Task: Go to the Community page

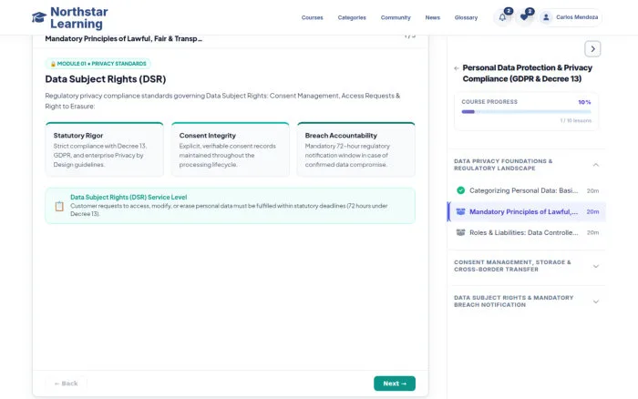Action: 396,17
